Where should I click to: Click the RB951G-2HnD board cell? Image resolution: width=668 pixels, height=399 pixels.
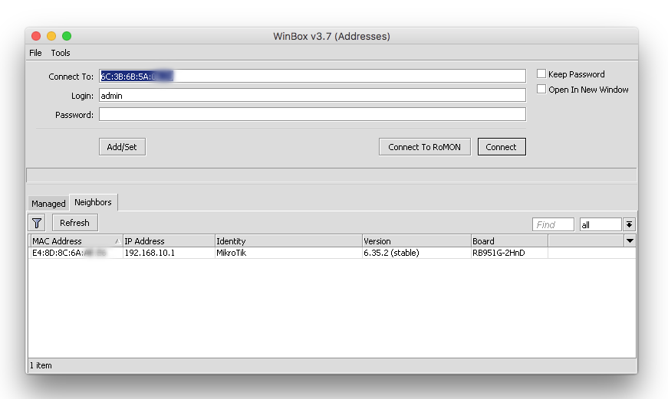pos(509,253)
